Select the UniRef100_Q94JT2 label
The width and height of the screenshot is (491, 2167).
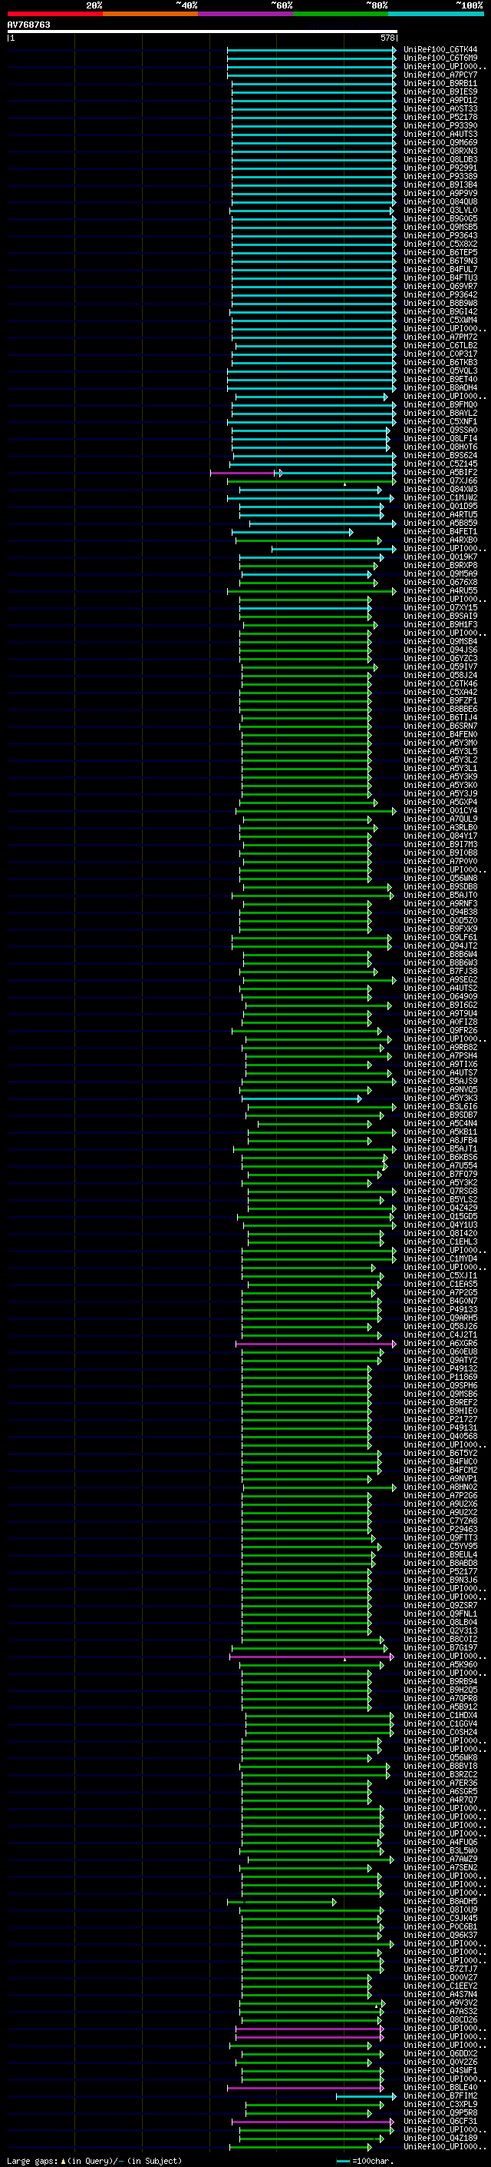pyautogui.click(x=440, y=946)
